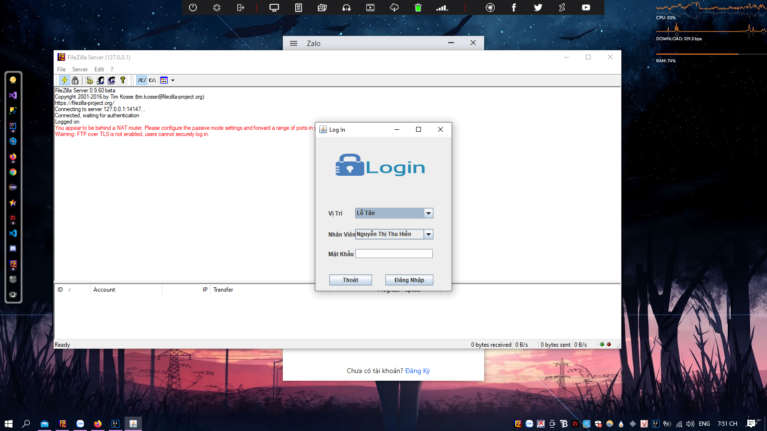
Task: Click the volume speaker icon in system tray
Action: pos(690,424)
